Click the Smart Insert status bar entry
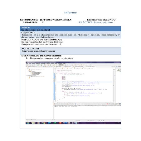Screen dimensions: 141x141 pos(91,121)
